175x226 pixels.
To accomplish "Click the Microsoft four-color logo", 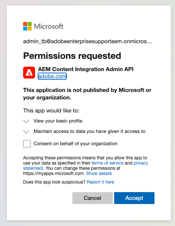I will coord(28,26).
